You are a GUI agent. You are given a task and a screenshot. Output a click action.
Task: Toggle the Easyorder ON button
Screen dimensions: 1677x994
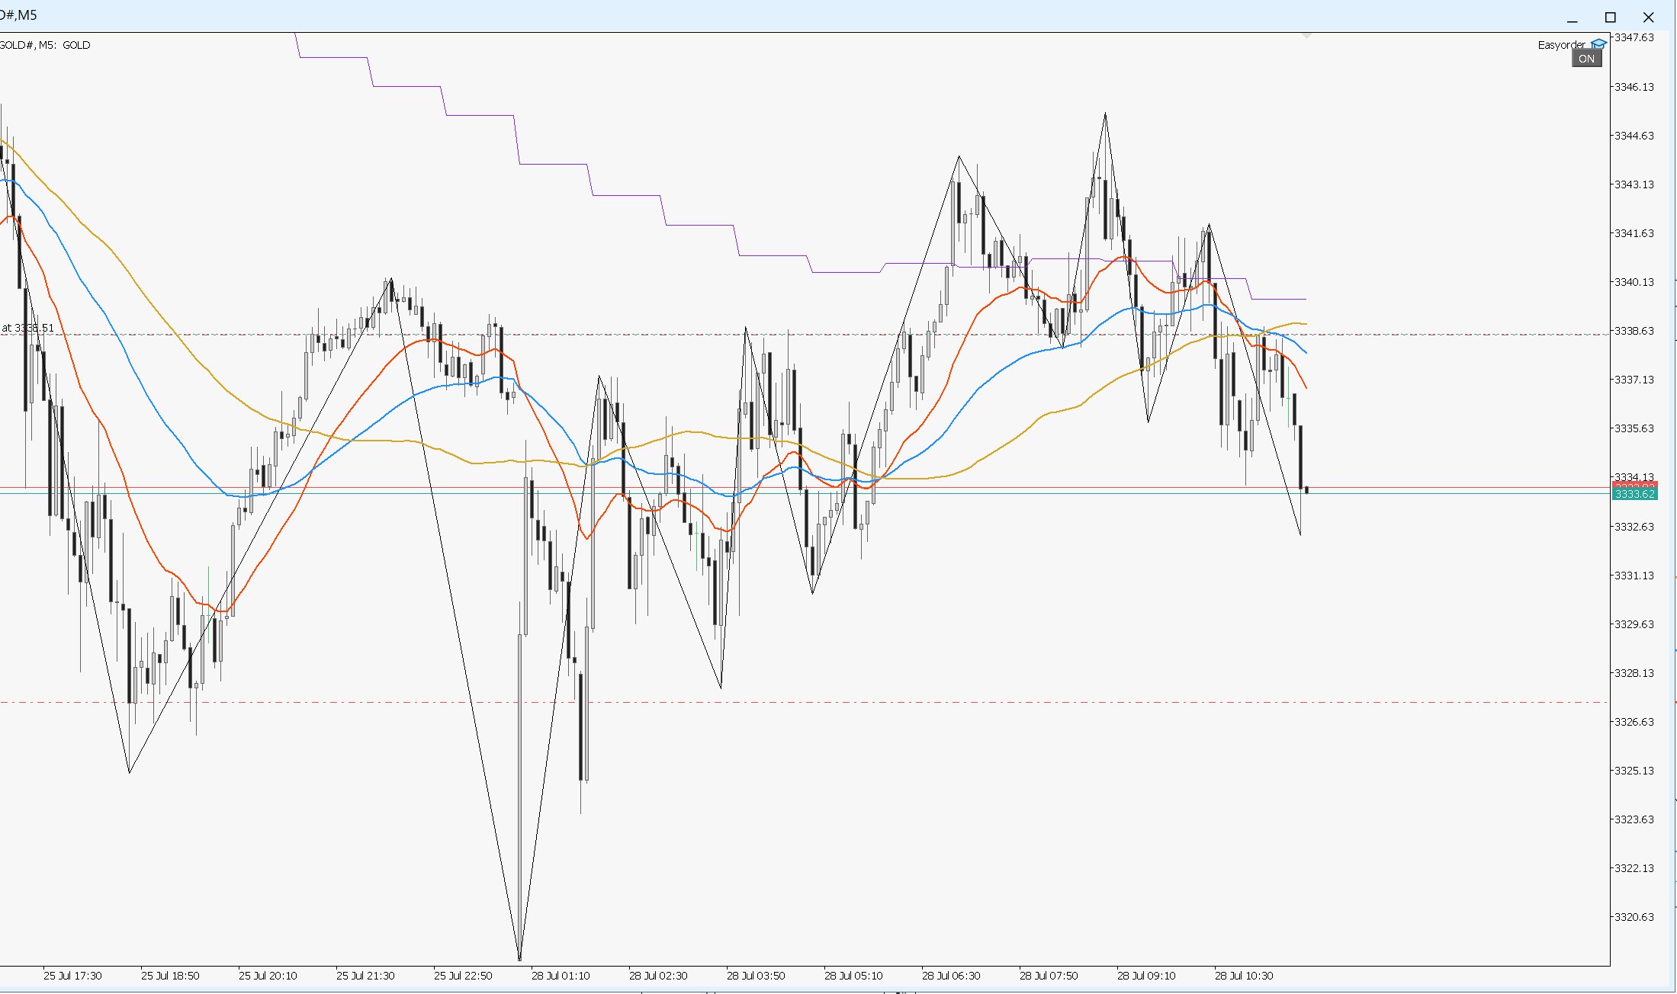point(1586,59)
